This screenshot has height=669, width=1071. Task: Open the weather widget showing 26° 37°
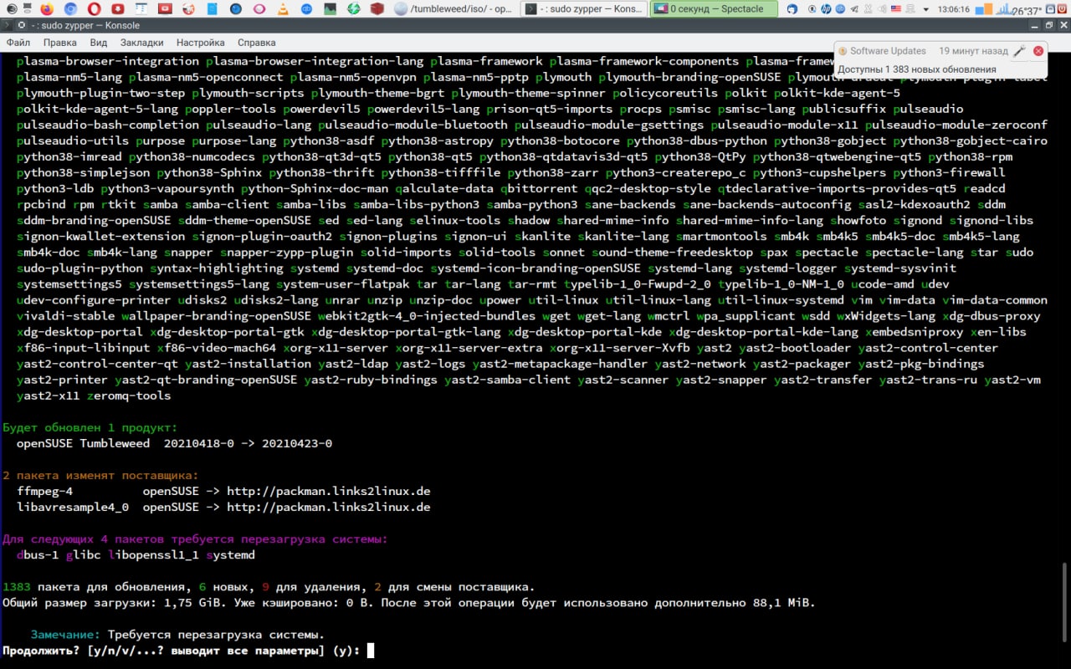(x=1027, y=11)
